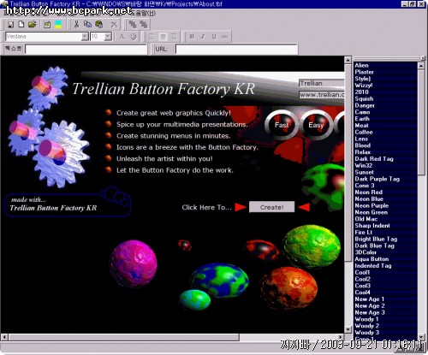
Task: Select the 2010 style
Action: point(361,92)
